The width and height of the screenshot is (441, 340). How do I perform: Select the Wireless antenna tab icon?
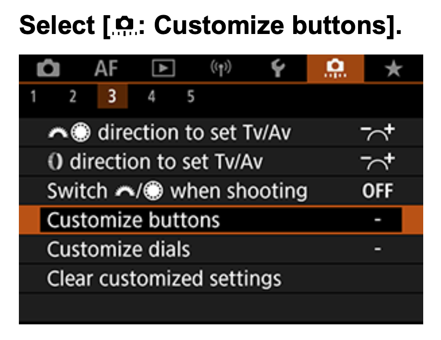coord(221,68)
